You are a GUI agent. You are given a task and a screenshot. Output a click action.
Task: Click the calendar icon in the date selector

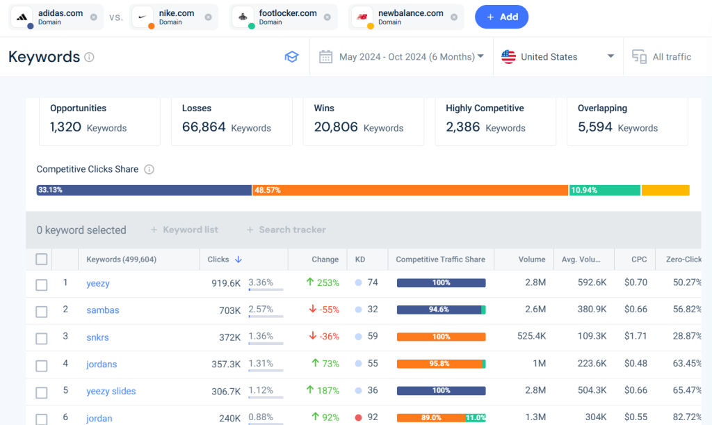pos(325,56)
